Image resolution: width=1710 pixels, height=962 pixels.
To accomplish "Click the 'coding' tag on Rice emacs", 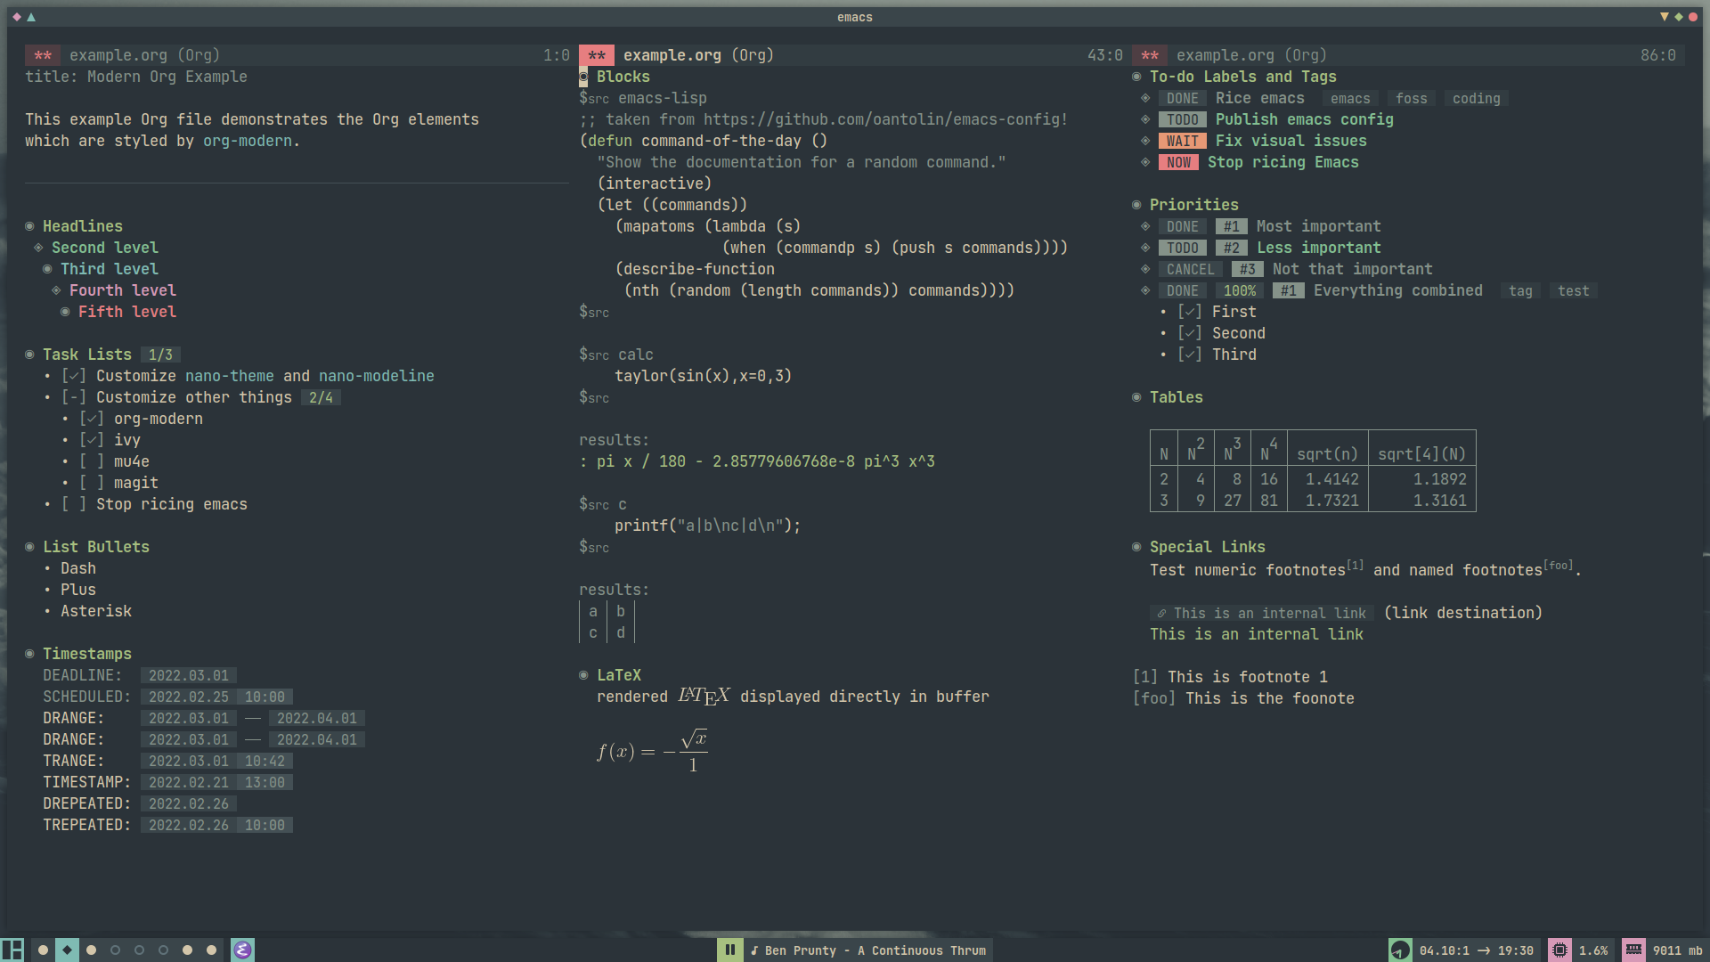I will click(x=1477, y=99).
